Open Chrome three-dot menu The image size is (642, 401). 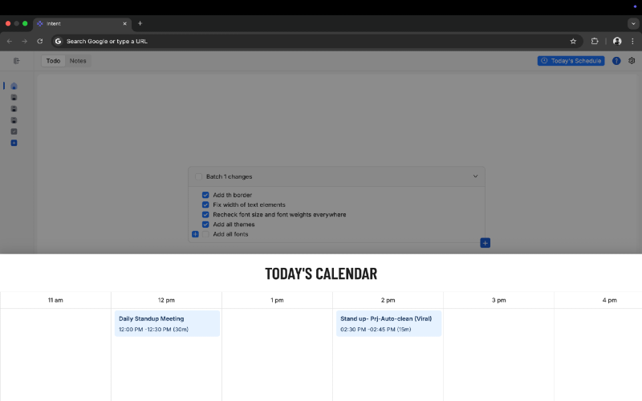632,42
